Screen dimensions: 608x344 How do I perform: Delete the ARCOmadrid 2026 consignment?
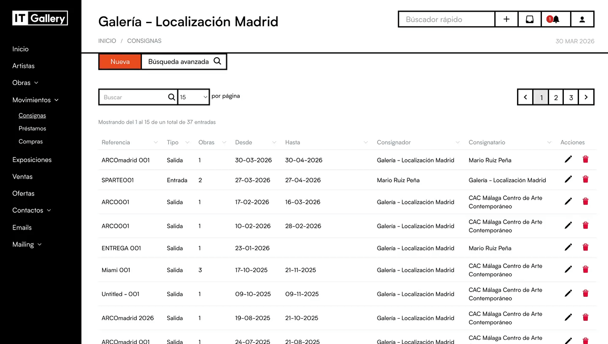point(585,317)
